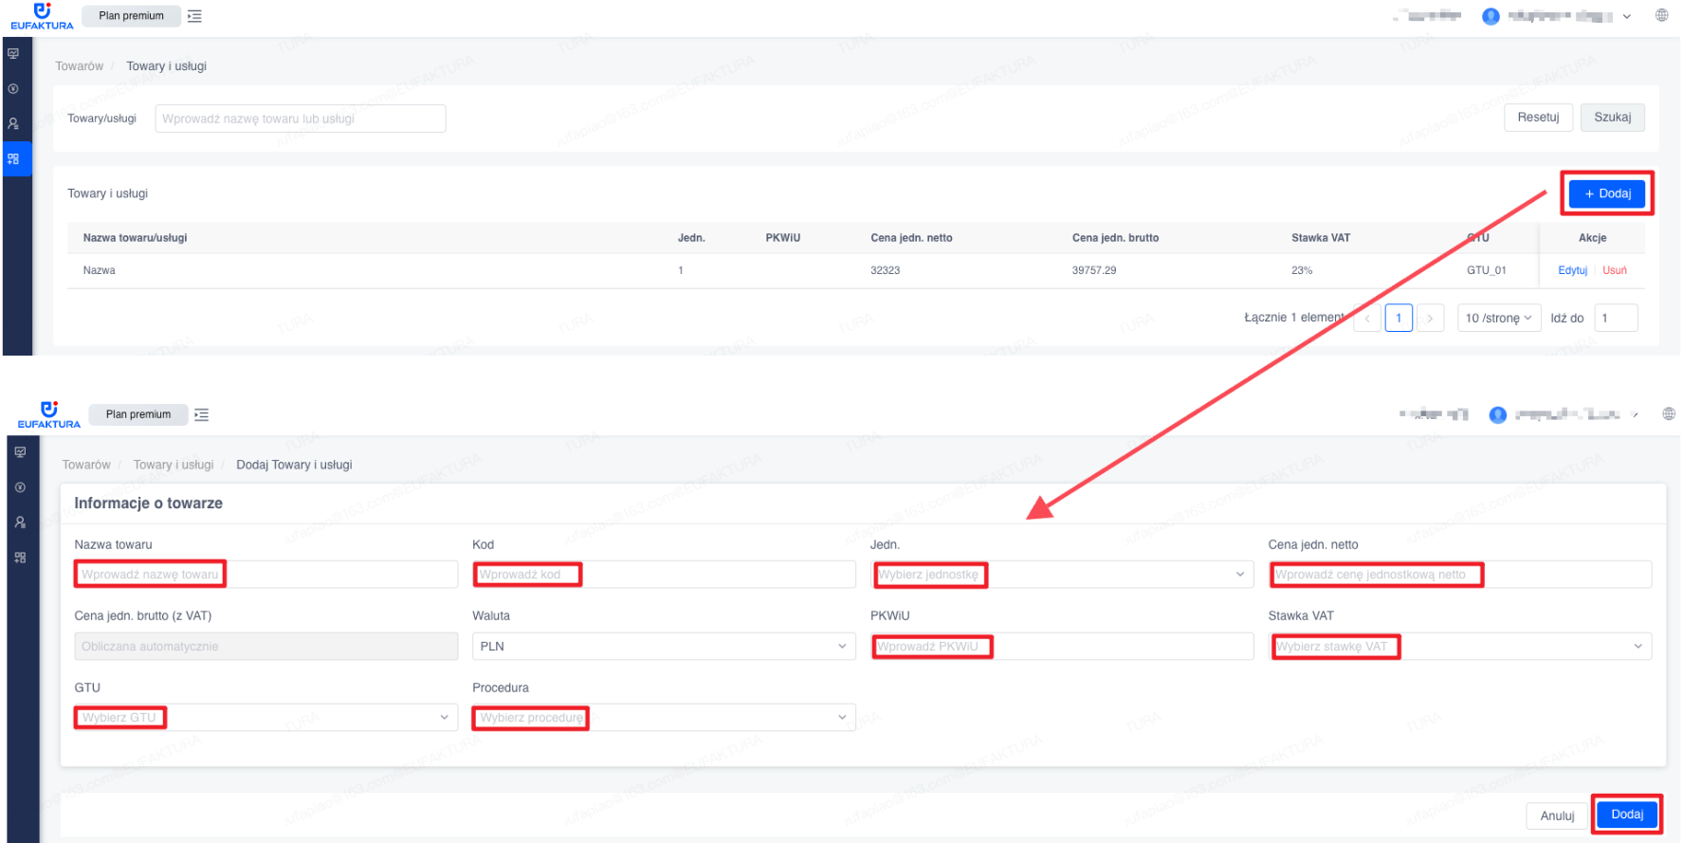This screenshot has height=843, width=1683.
Task: Open contractors person icon in top sidebar
Action: [13, 123]
